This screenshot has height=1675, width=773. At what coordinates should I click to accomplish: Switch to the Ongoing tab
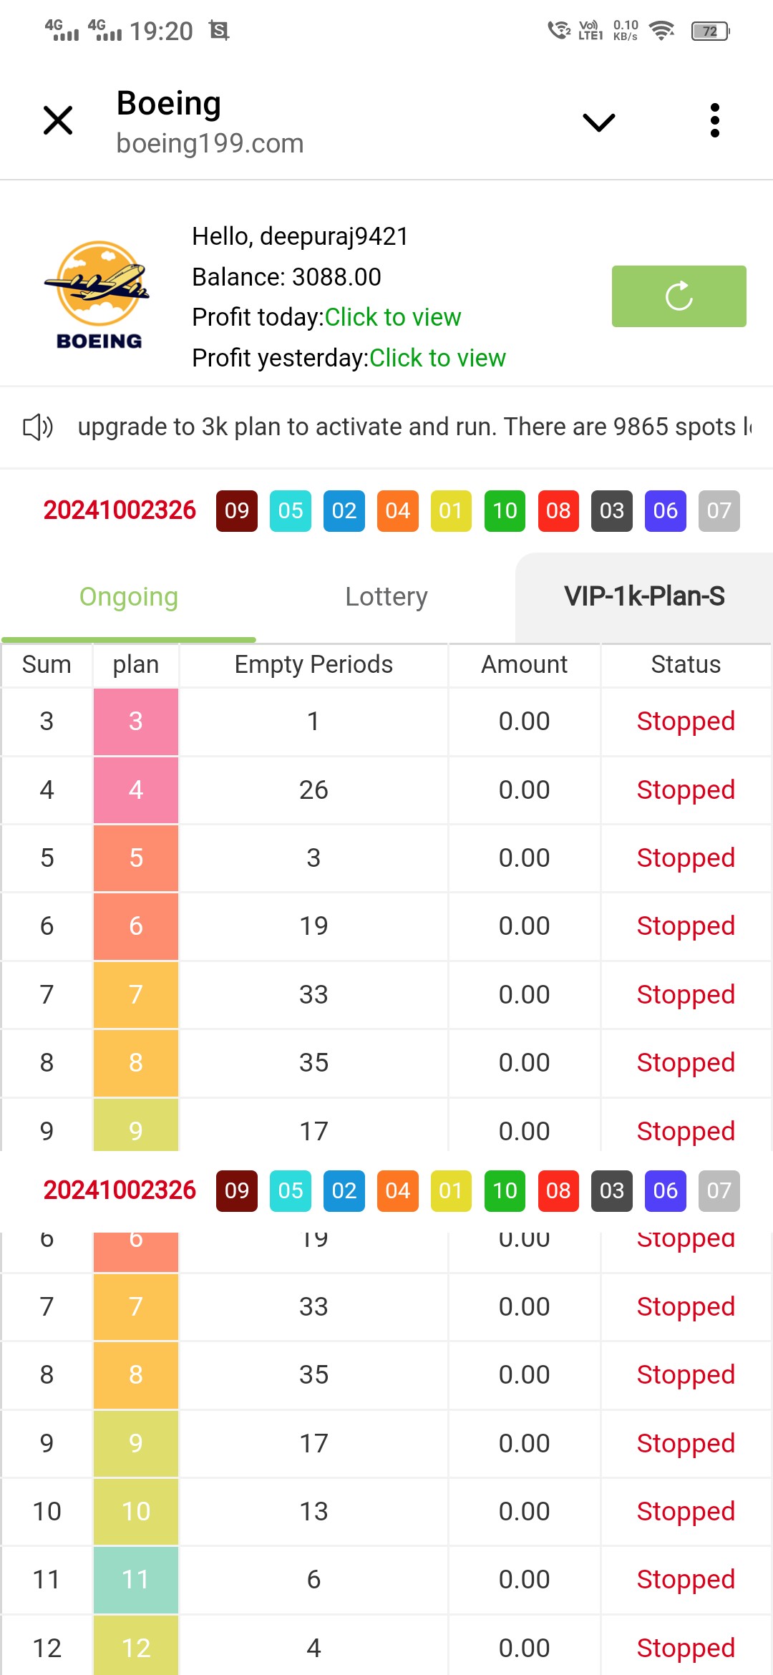point(129,597)
